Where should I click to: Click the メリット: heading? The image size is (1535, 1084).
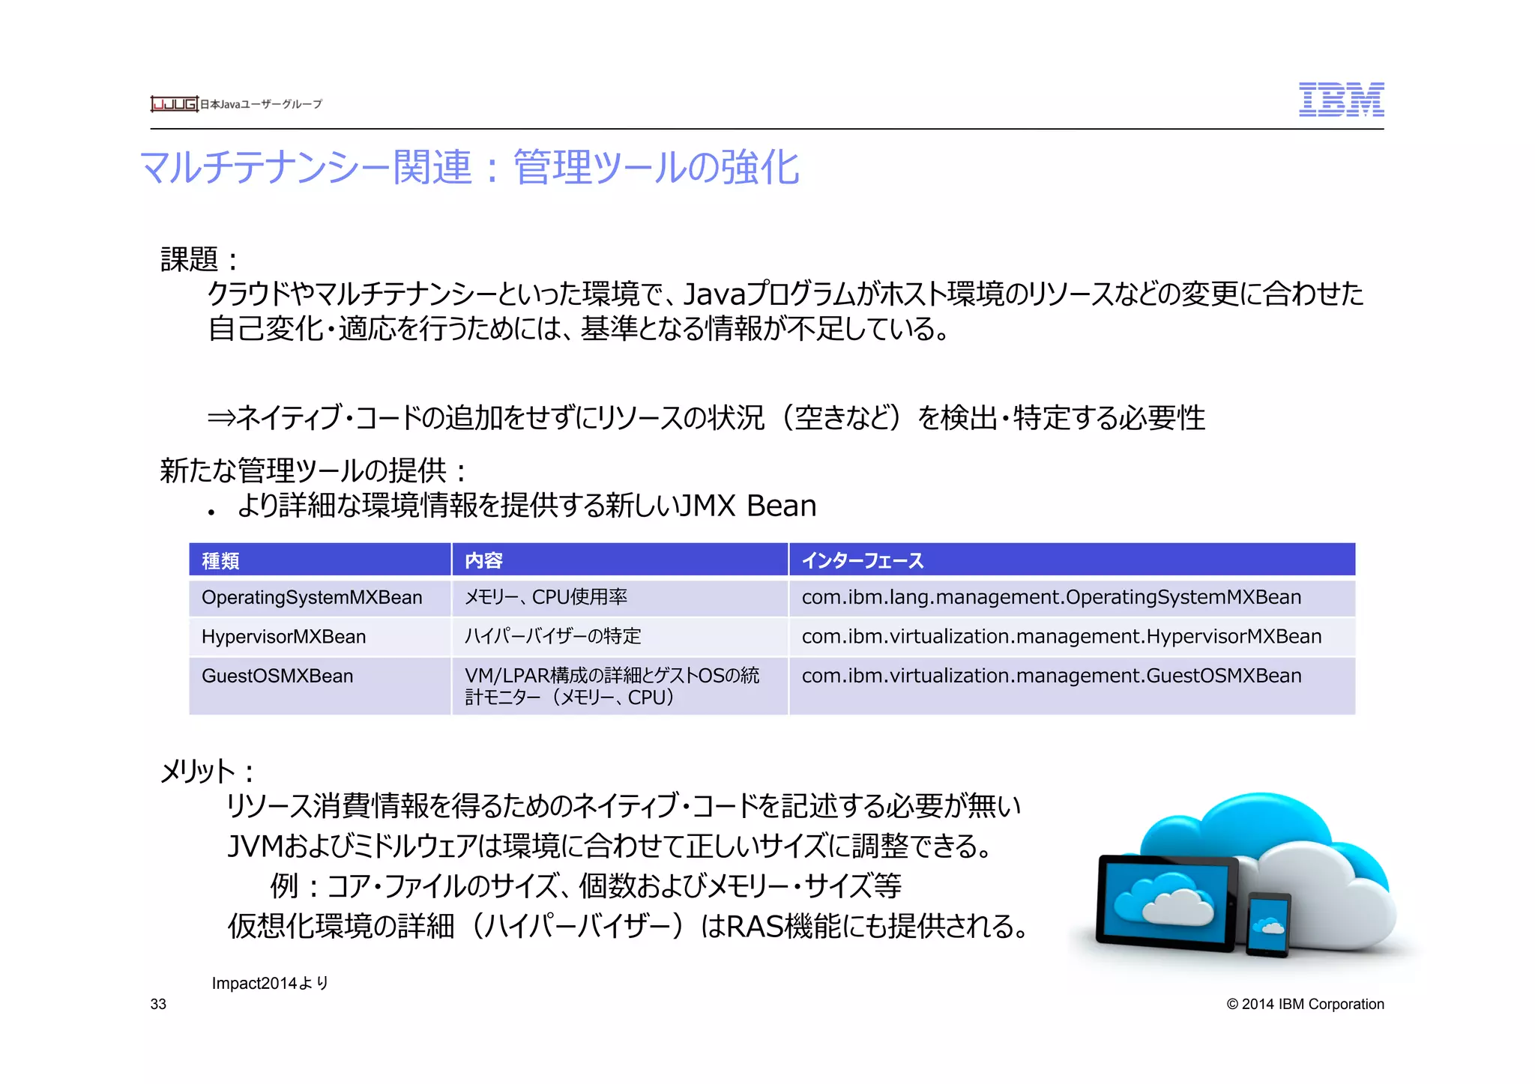(x=208, y=771)
